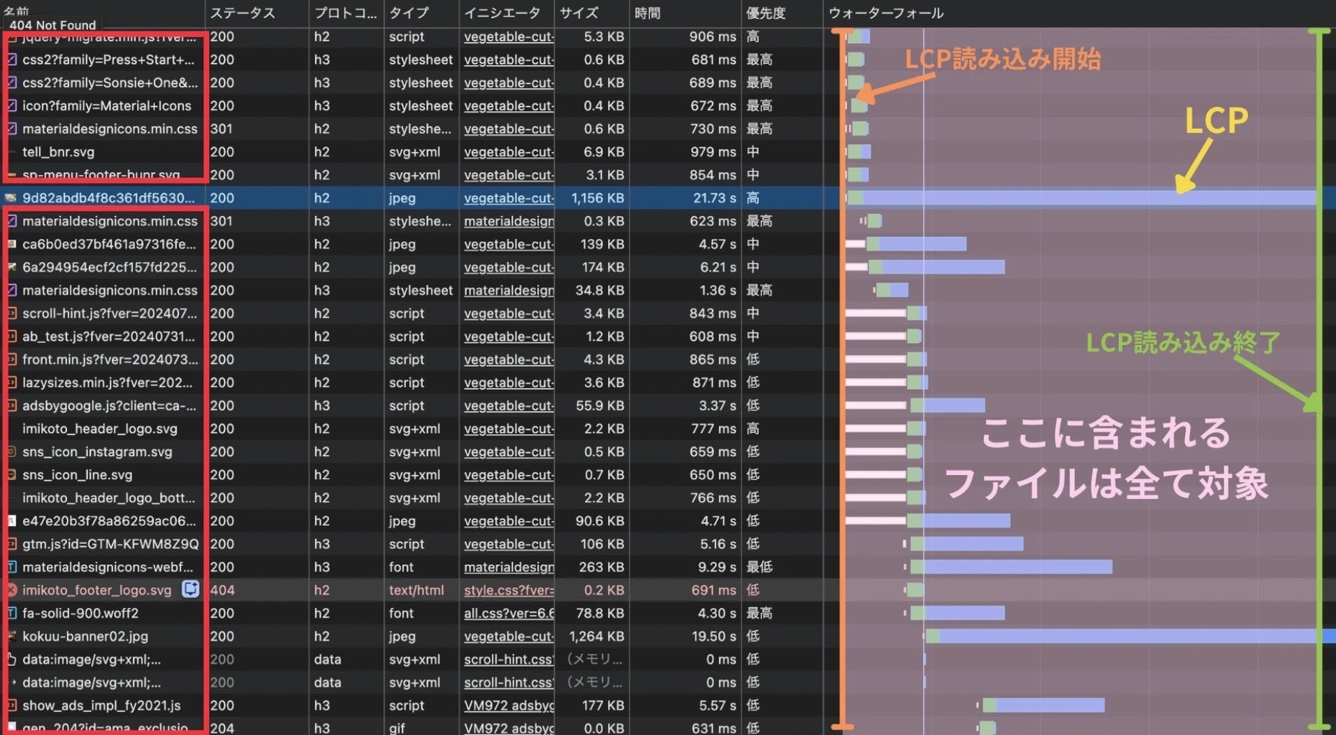Click the 106 KB size cell

click(602, 544)
